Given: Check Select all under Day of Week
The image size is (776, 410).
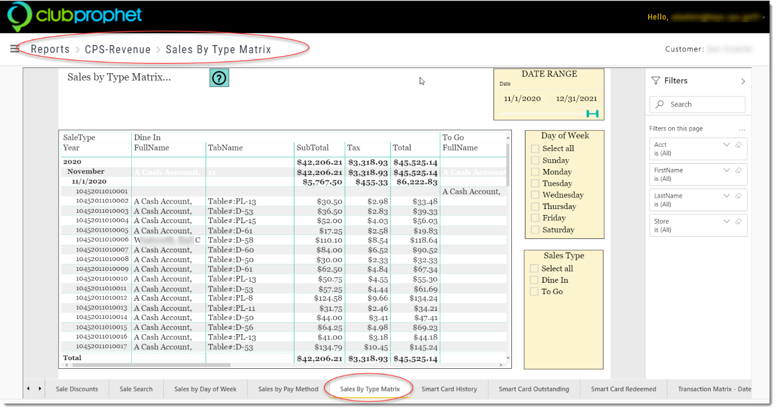Looking at the screenshot, I should click(535, 149).
